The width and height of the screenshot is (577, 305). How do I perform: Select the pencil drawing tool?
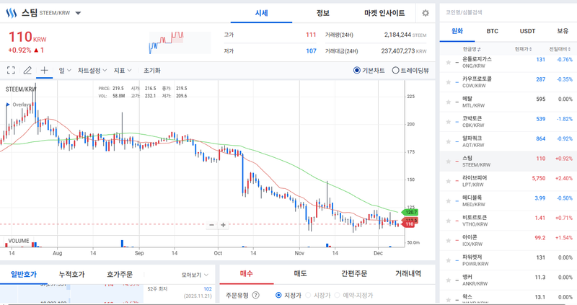[27, 71]
